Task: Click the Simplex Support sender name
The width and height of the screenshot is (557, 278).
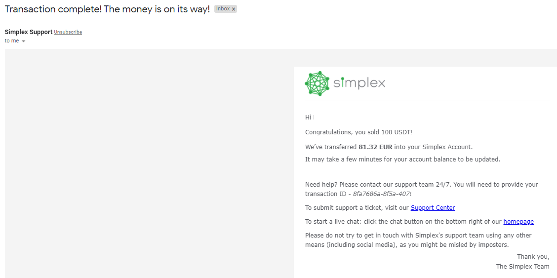Action: (x=29, y=32)
